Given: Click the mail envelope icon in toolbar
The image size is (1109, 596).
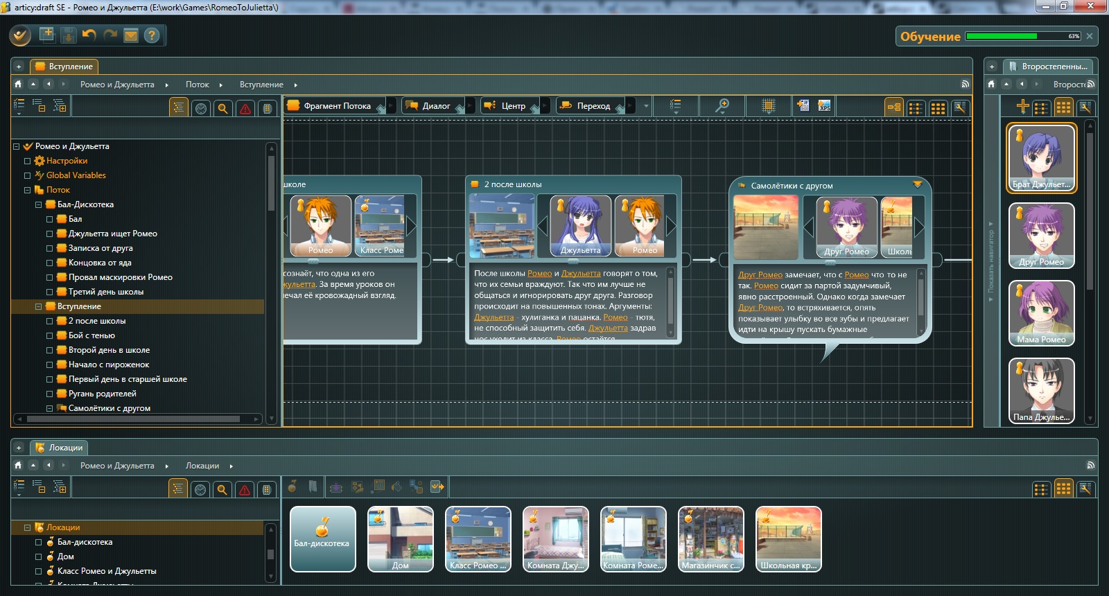Looking at the screenshot, I should (131, 35).
